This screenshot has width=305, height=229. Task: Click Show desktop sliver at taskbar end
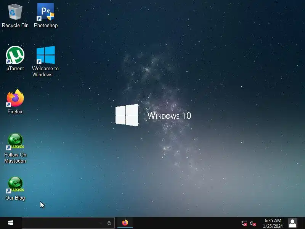[x=303, y=223]
